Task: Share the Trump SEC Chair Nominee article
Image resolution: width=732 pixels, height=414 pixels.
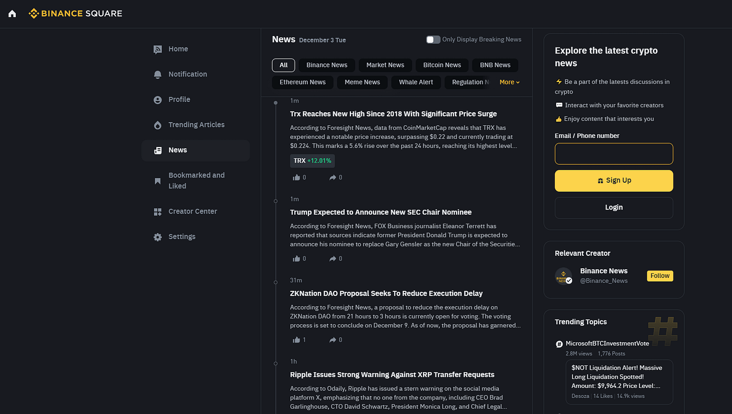Action: click(x=333, y=258)
